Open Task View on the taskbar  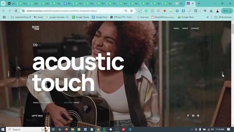(x=53, y=129)
